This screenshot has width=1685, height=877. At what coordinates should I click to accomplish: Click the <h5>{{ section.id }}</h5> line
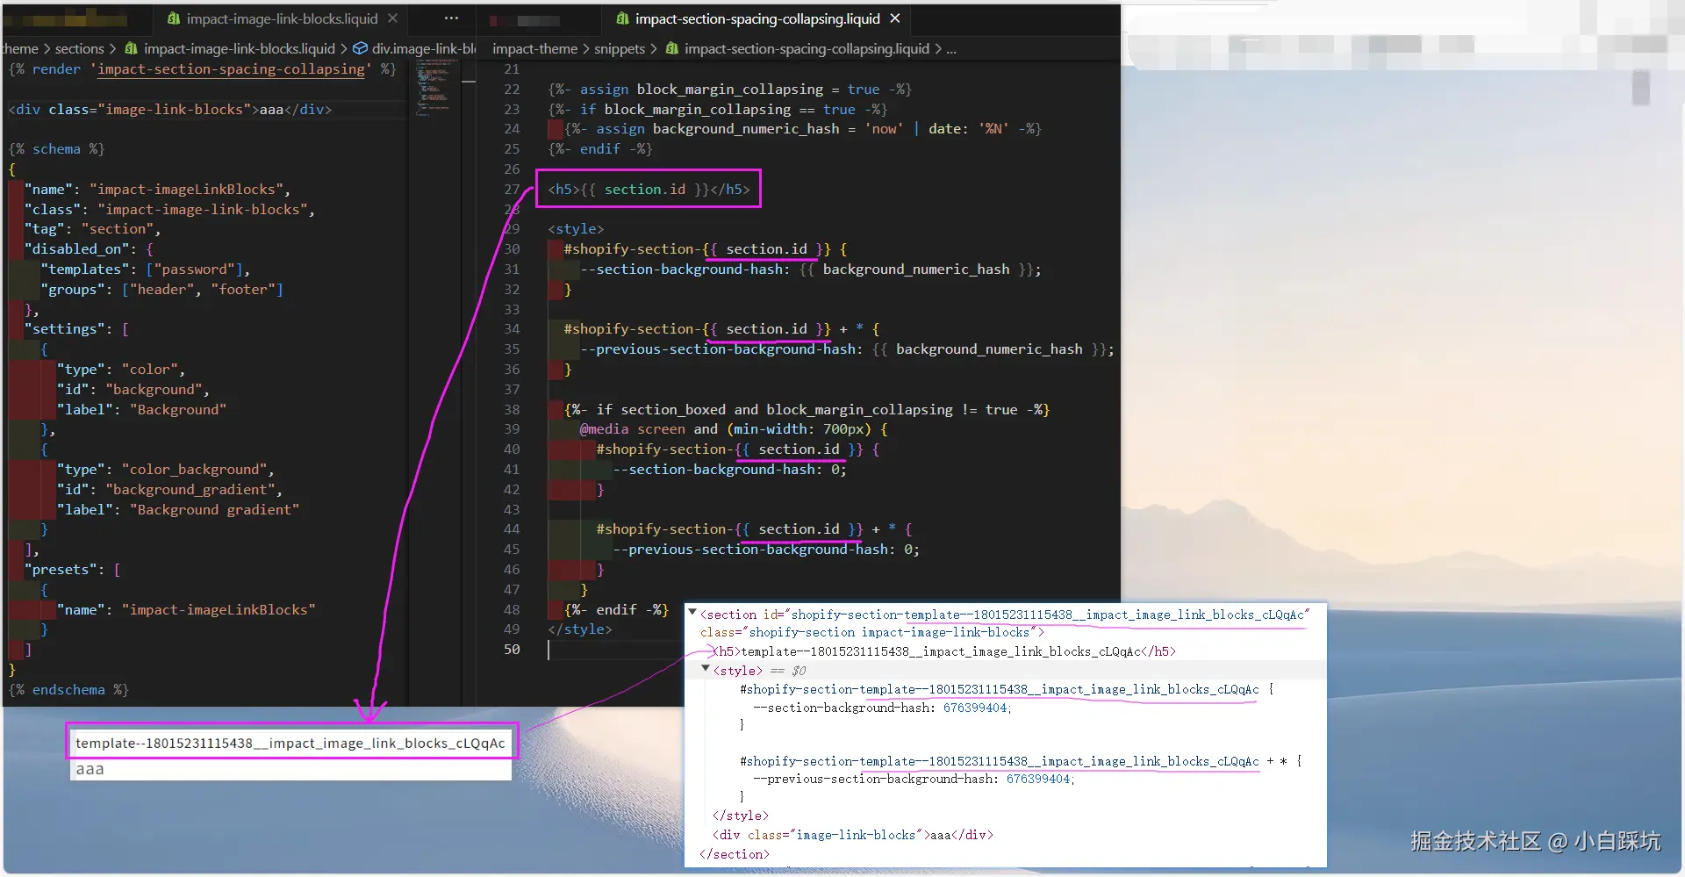point(649,190)
